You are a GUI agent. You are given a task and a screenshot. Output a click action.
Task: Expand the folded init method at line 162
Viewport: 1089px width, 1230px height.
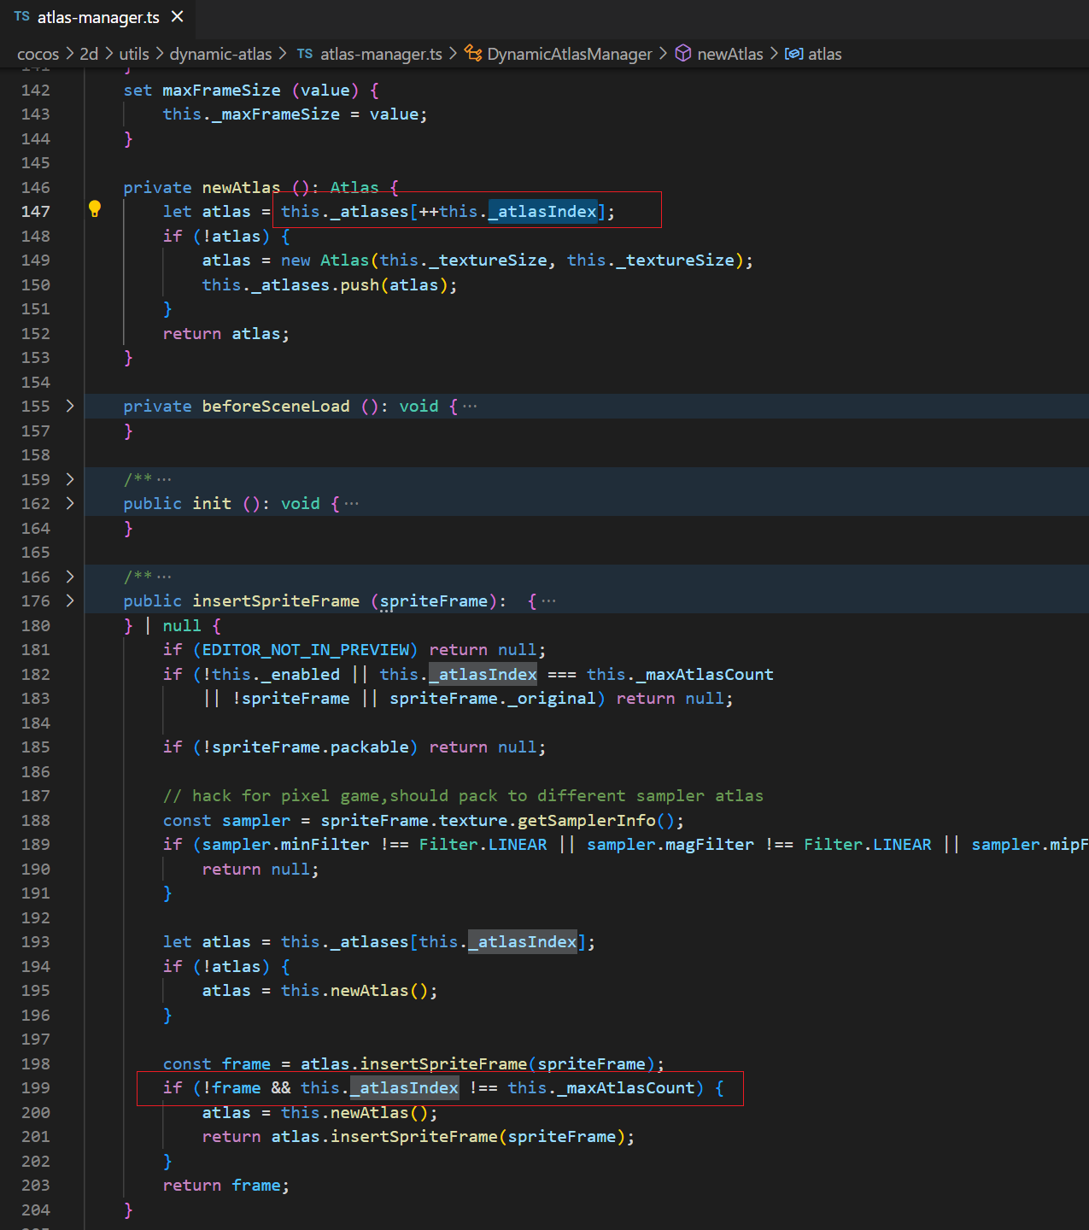click(70, 503)
